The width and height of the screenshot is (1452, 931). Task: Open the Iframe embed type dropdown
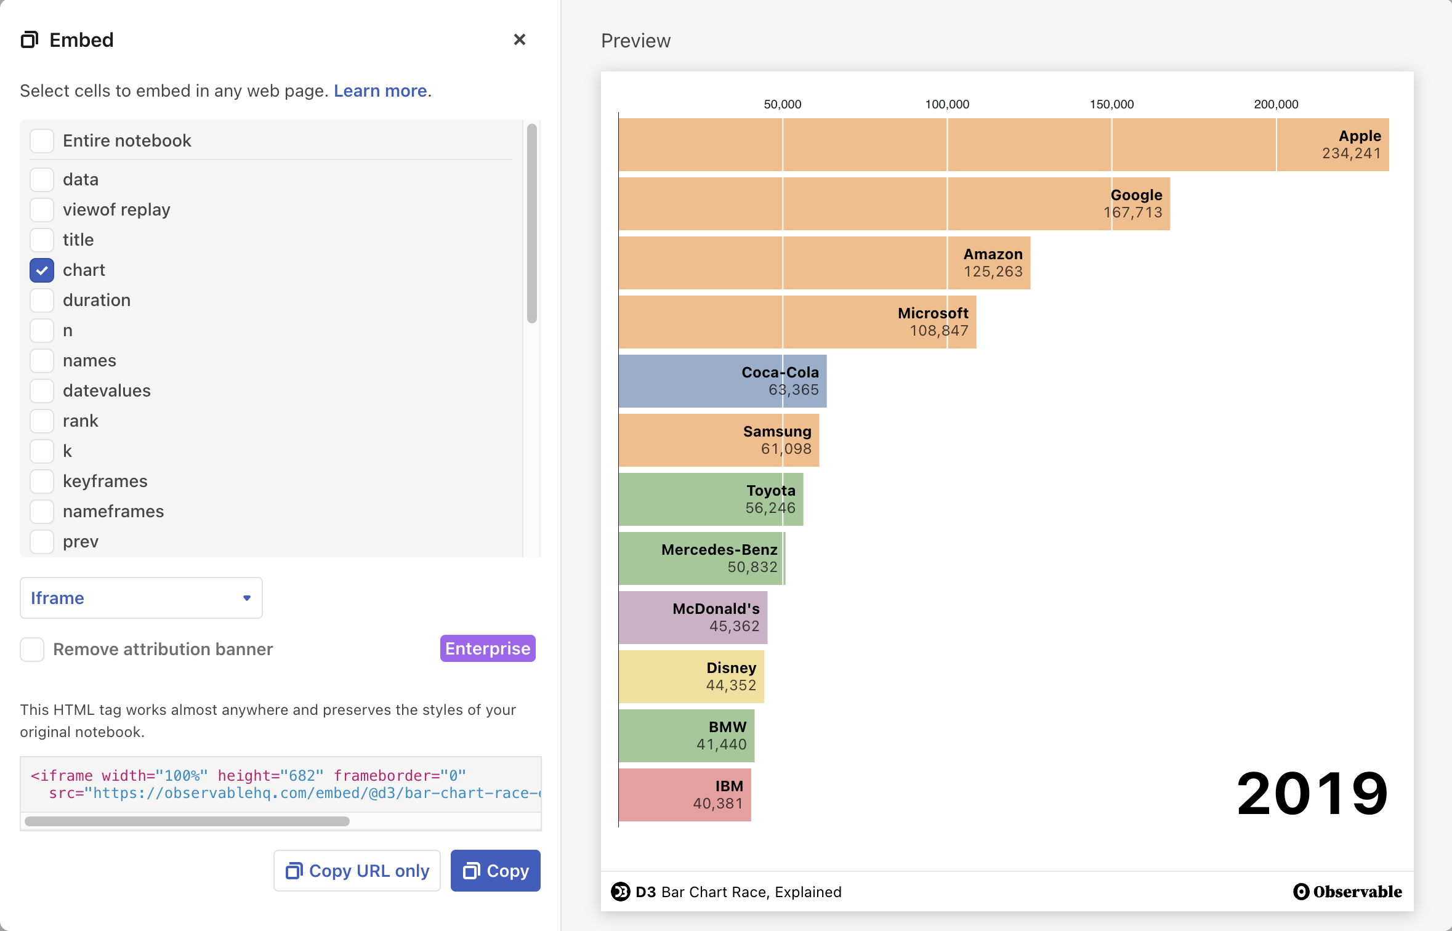point(140,598)
